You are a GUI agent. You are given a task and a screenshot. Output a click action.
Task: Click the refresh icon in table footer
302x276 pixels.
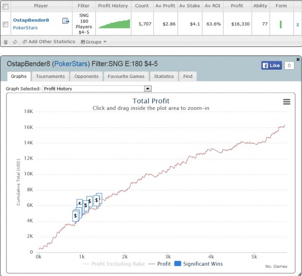15,42
